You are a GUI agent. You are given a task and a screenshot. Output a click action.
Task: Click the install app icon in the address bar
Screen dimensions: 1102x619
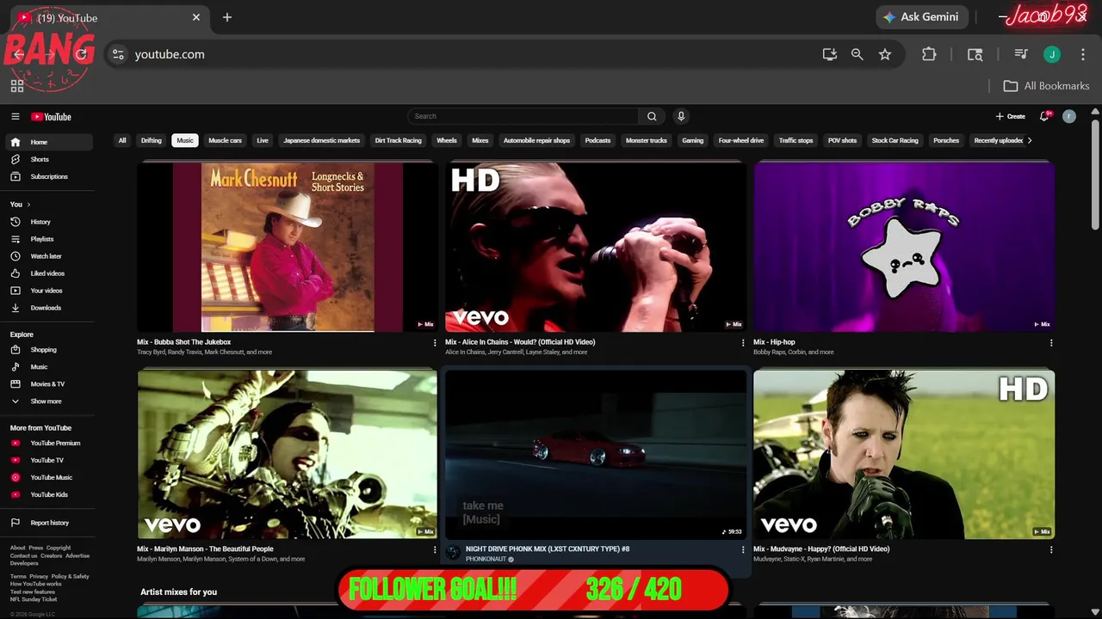[x=830, y=54]
